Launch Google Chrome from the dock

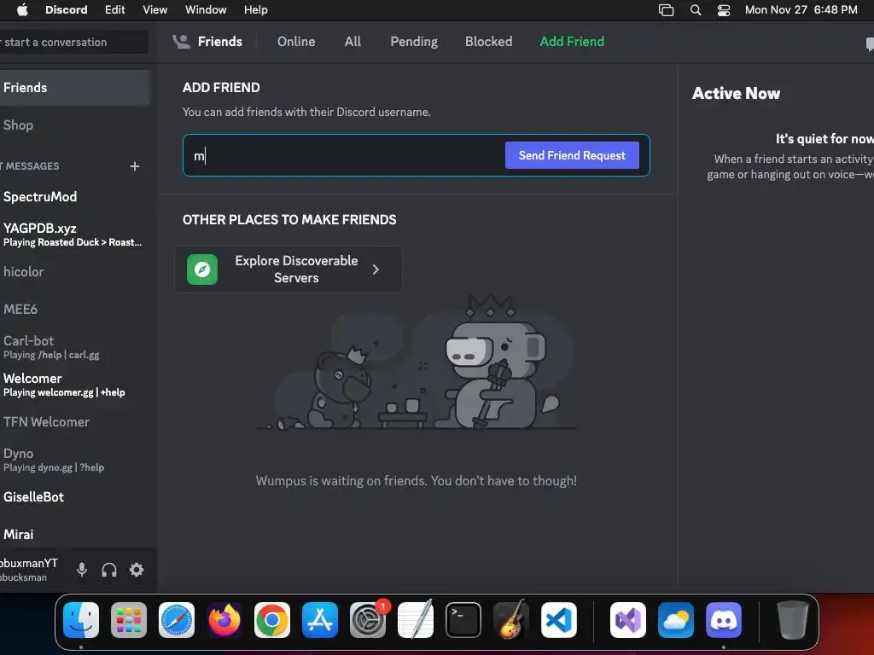[272, 620]
